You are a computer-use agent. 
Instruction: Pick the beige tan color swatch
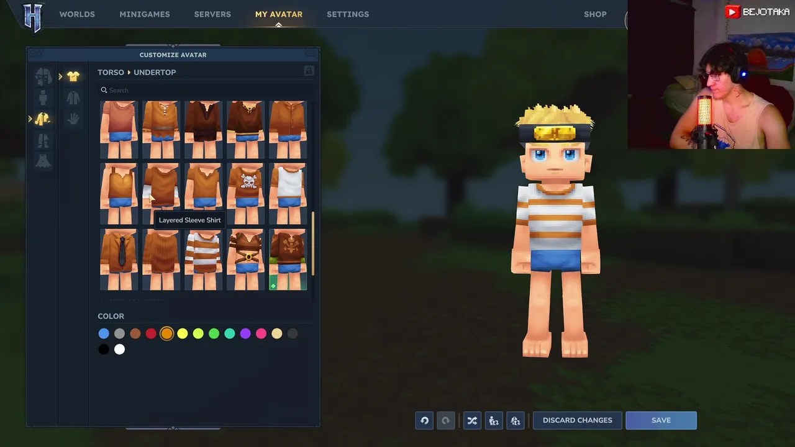click(277, 334)
